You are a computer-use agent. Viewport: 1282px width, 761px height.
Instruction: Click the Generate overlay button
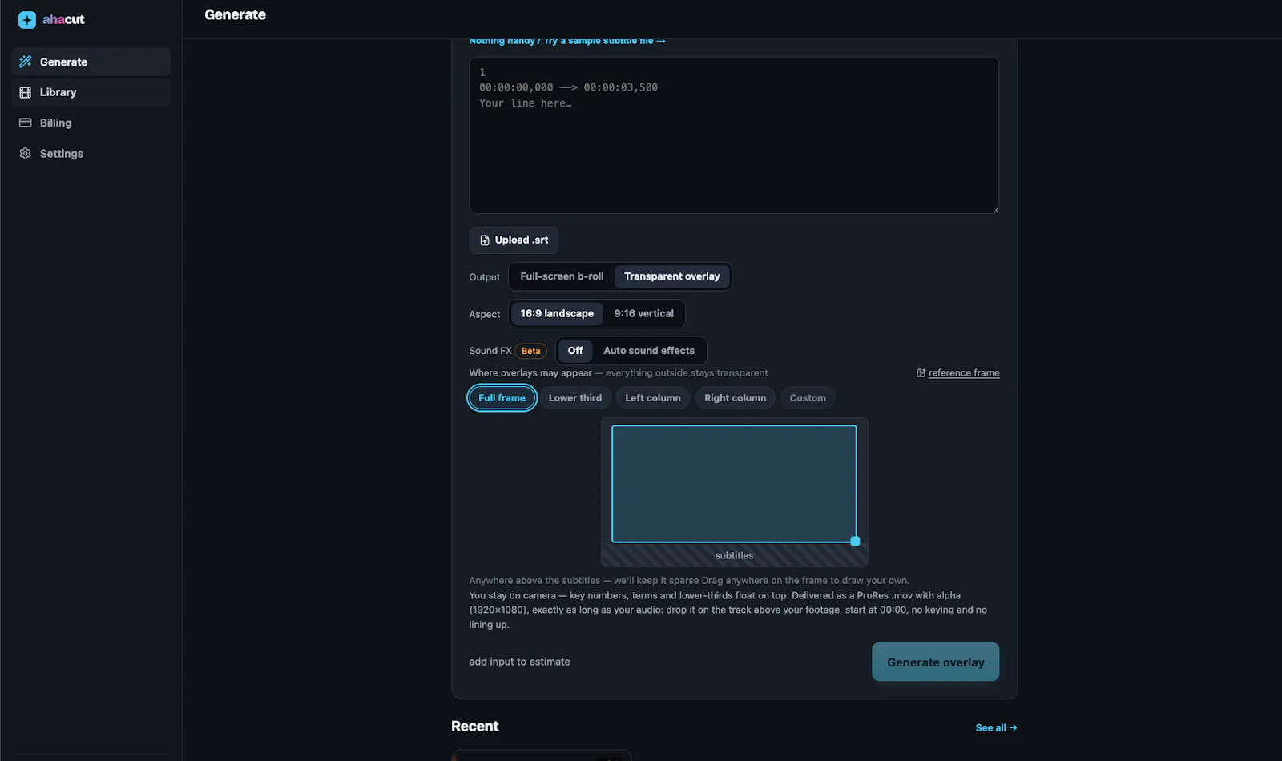935,662
